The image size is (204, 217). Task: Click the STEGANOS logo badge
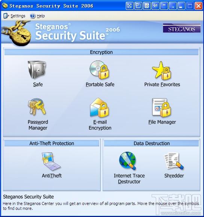click(182, 28)
